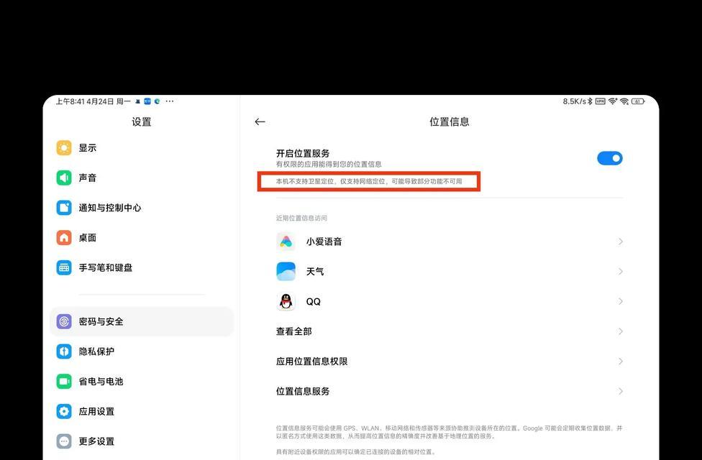Expand QQ row chevron

coord(620,302)
